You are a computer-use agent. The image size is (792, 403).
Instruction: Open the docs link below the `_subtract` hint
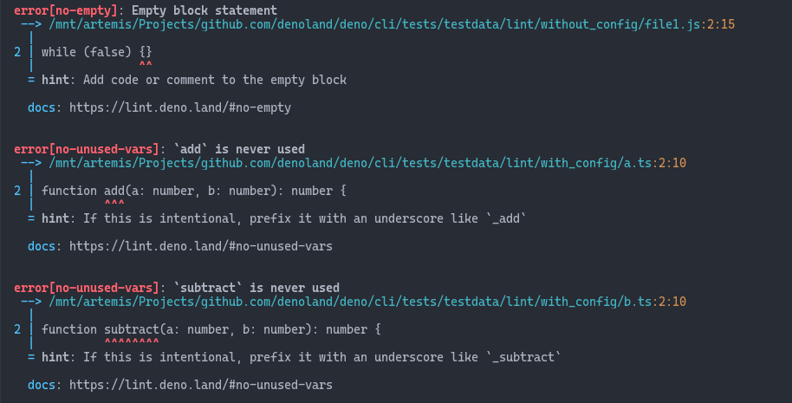[200, 385]
